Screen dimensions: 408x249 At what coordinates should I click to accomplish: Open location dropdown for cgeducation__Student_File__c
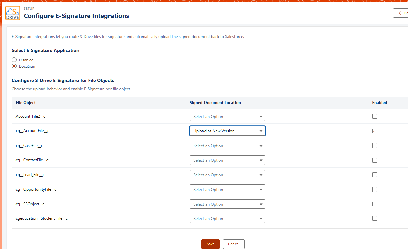227,219
